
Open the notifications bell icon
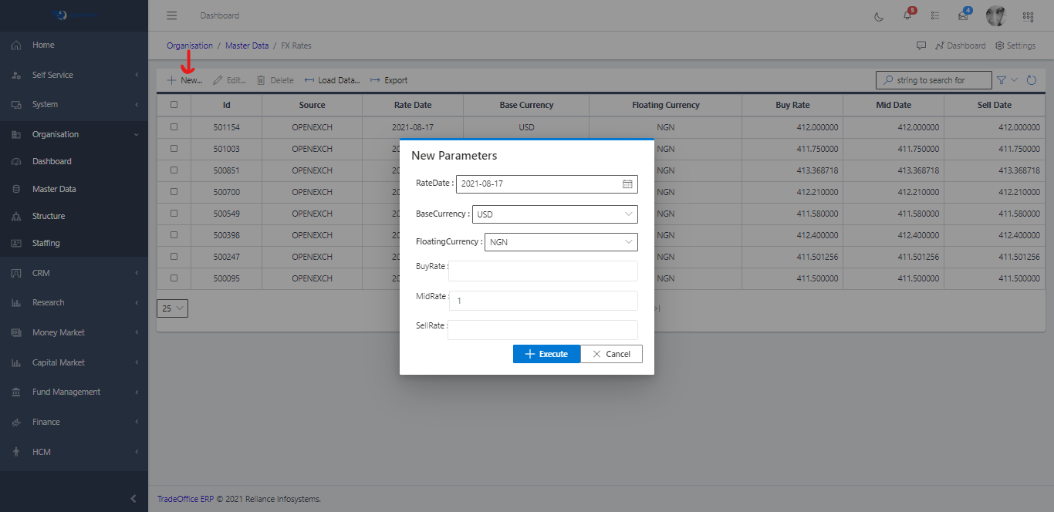click(907, 15)
